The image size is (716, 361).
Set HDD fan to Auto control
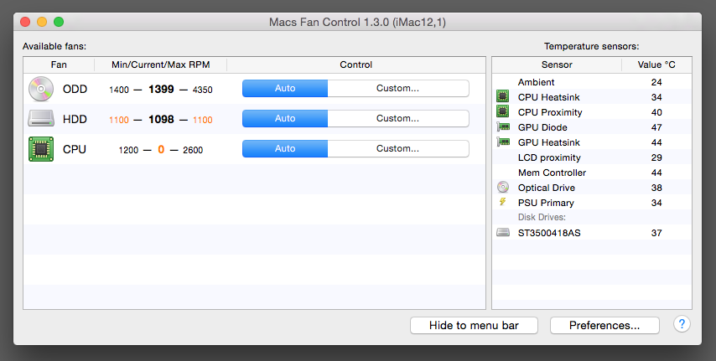[285, 119]
